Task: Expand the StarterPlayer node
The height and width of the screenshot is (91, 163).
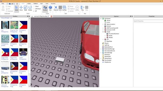Action: tap(101, 58)
